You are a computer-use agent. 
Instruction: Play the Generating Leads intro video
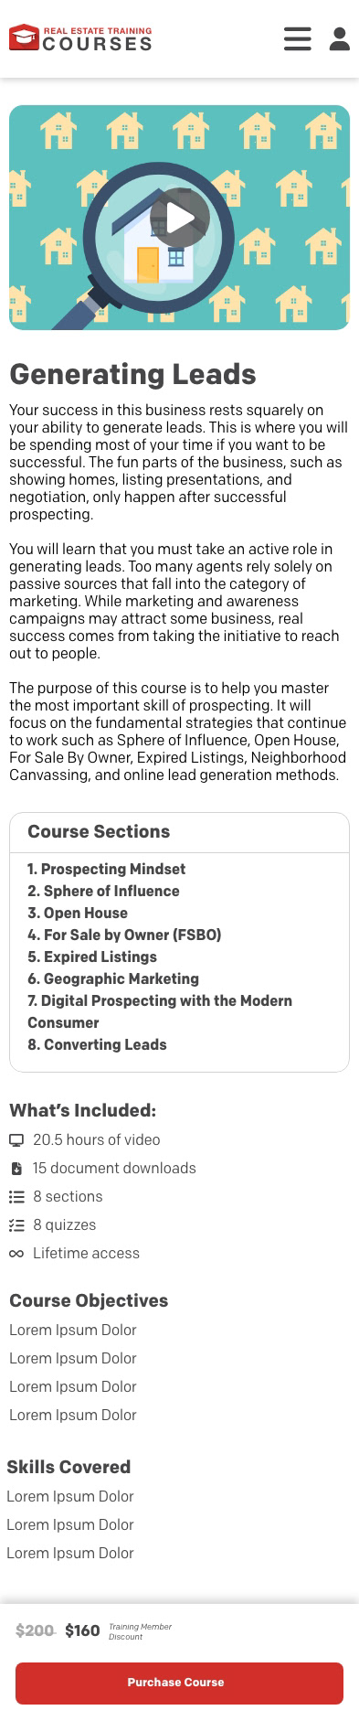tap(180, 218)
